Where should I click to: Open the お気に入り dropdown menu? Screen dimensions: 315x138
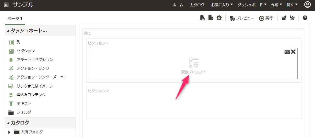[222, 5]
